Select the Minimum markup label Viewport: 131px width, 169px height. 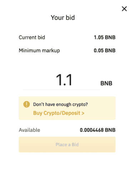tap(39, 50)
